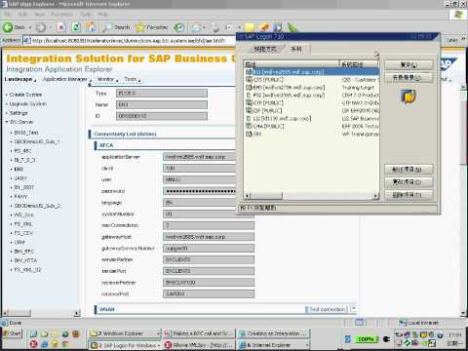Click the Test connection link
The image size is (468, 351).
(x=328, y=309)
